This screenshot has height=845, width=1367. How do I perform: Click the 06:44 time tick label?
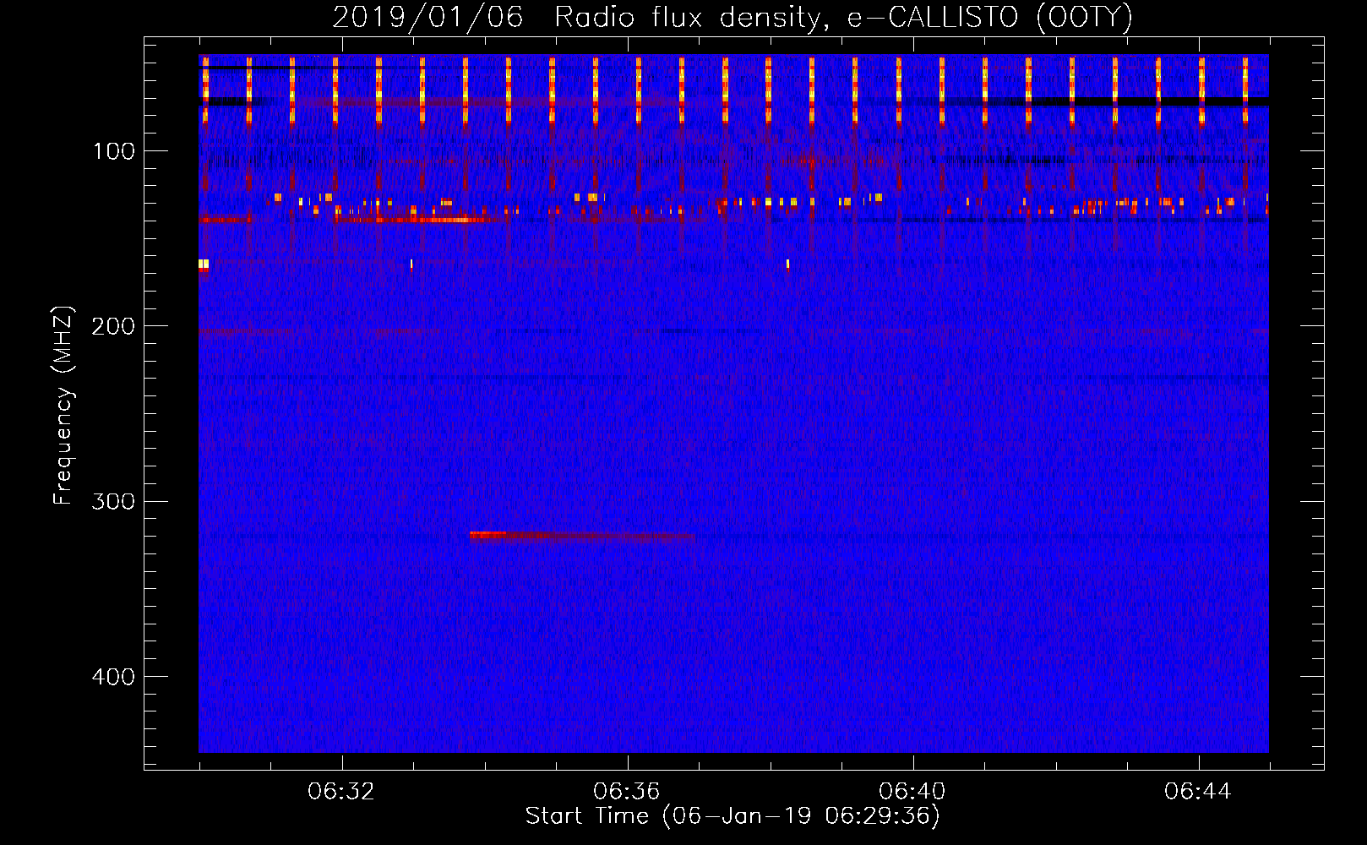pyautogui.click(x=1198, y=792)
